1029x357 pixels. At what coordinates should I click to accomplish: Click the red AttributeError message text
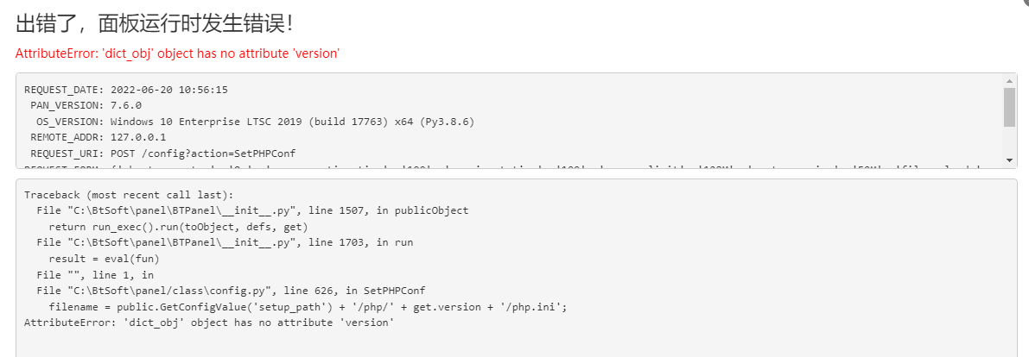[x=177, y=53]
